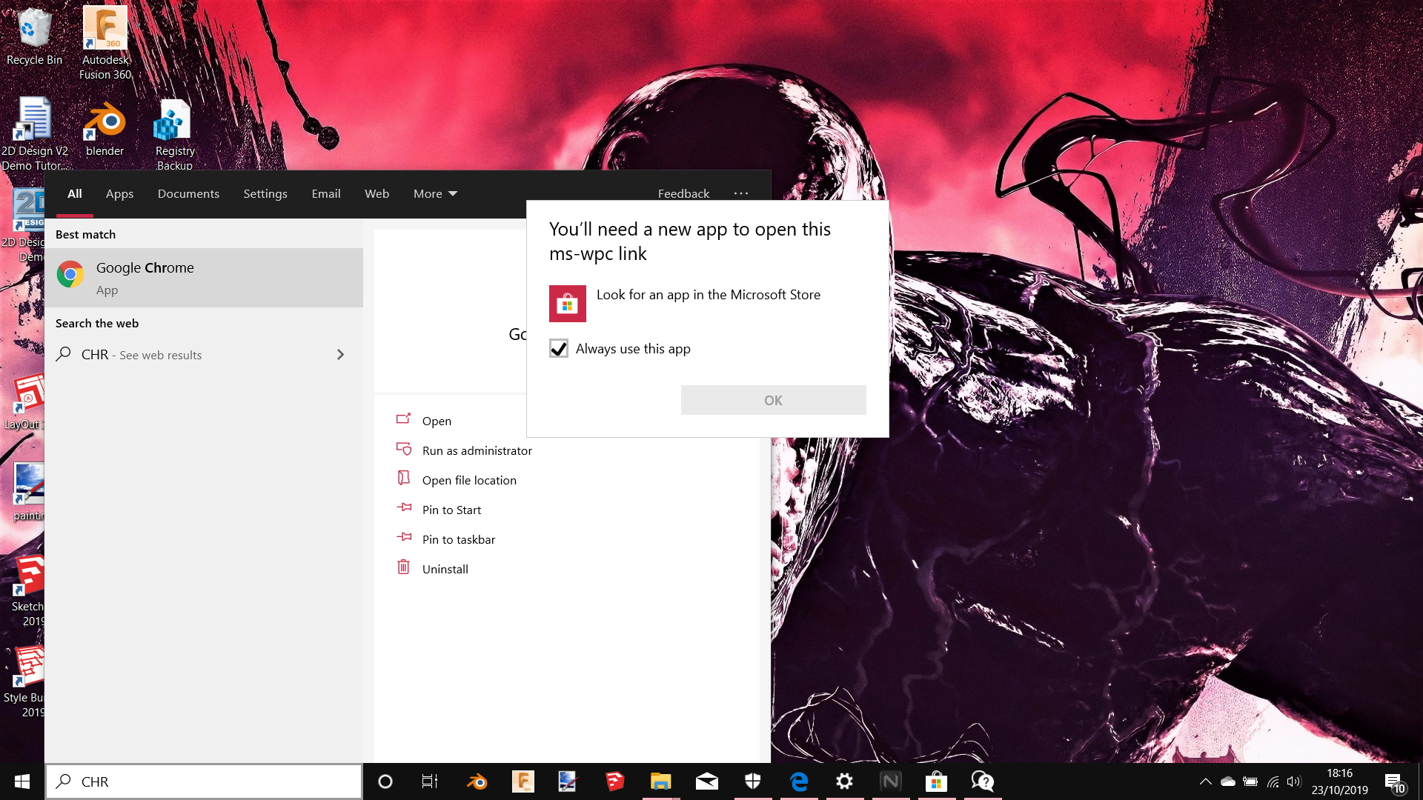The height and width of the screenshot is (800, 1423).
Task: Click the battery tray icon
Action: click(x=1250, y=781)
